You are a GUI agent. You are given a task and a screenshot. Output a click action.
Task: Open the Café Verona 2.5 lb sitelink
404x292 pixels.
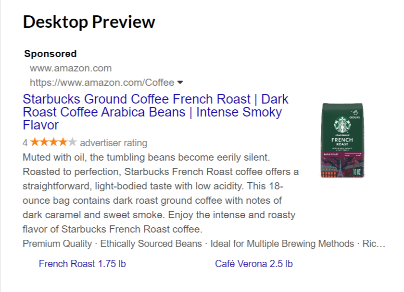(x=254, y=264)
